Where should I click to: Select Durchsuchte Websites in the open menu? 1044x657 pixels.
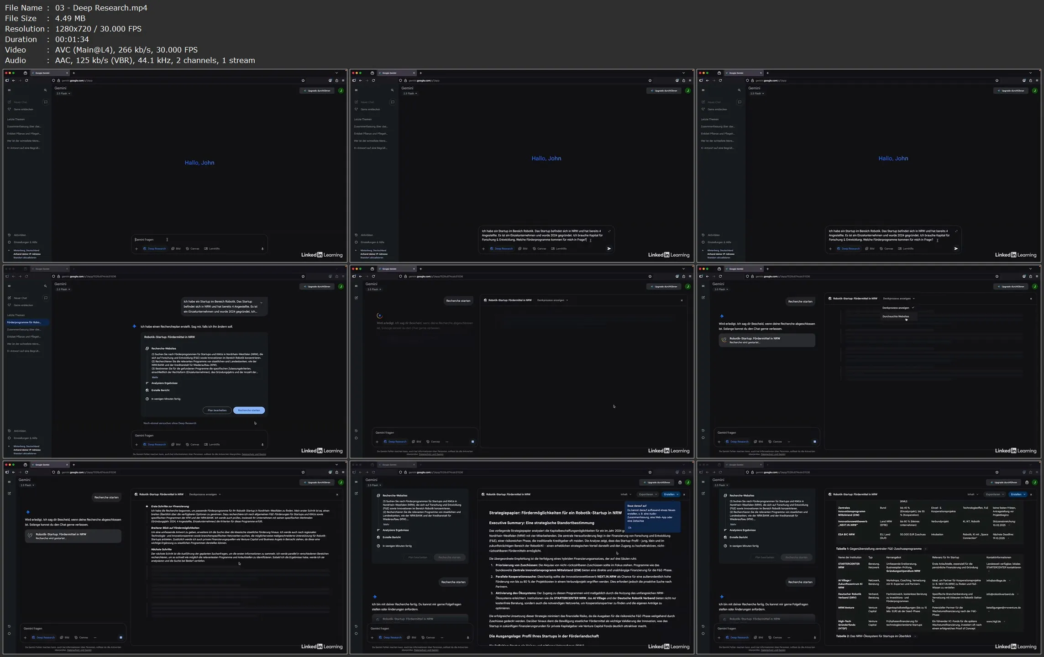point(895,316)
